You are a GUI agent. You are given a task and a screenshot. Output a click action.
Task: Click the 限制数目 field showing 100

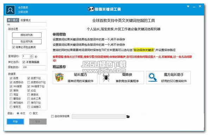pos(34,67)
